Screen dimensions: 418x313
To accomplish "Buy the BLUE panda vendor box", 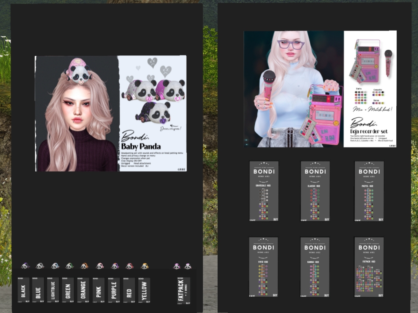I will click(x=38, y=290).
